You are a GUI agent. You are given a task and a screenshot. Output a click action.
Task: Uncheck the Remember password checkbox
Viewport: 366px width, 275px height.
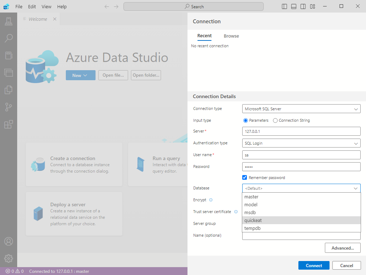pos(245,178)
